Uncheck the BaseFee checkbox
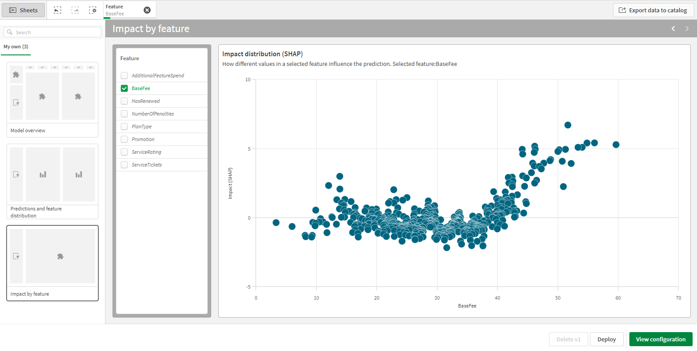Screen dimensions: 697x351 click(x=124, y=88)
